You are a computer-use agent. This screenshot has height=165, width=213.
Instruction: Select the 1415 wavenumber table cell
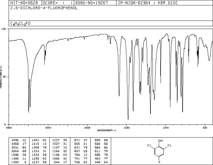(x=35, y=144)
